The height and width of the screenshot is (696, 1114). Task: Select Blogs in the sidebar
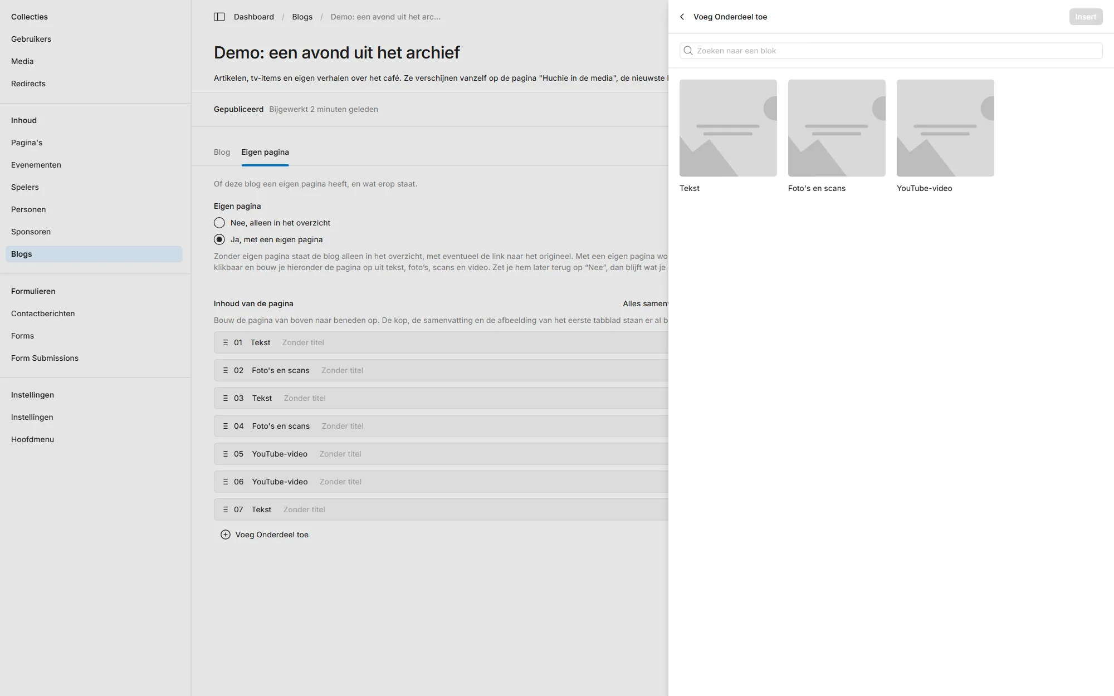(94, 254)
